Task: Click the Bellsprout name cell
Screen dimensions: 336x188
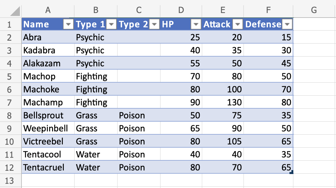Action: coord(48,115)
